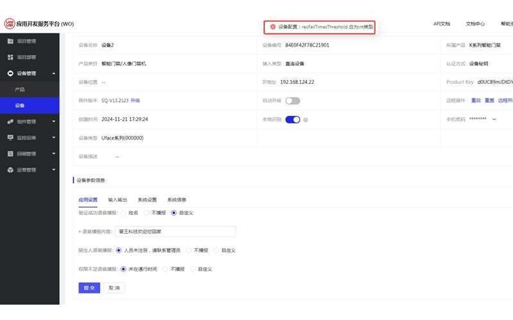
Task: Select 自定义 for 权限不足语音播报
Action: click(192, 269)
